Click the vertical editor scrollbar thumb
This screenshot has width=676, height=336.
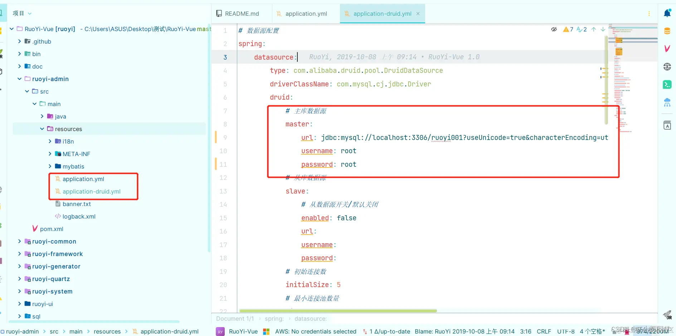(606, 80)
